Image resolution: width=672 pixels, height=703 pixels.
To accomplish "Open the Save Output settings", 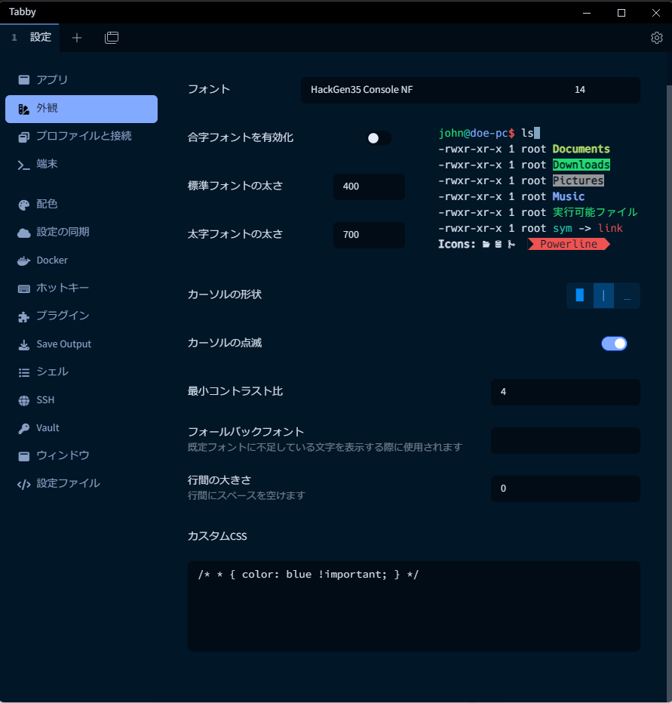I will [60, 344].
